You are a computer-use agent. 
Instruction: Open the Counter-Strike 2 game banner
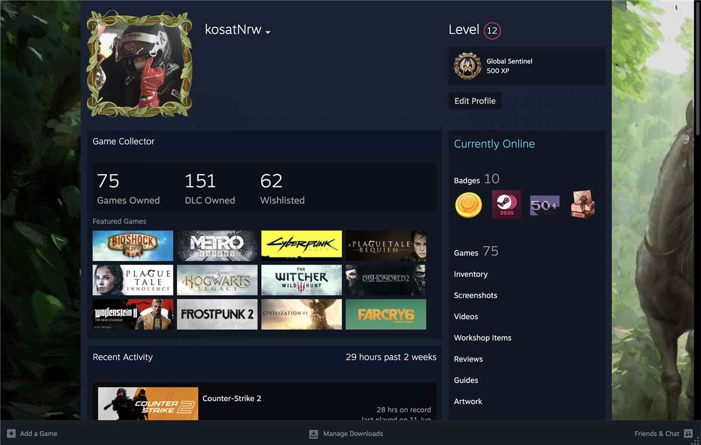148,404
